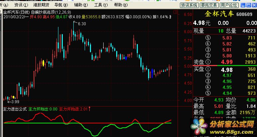The height and width of the screenshot is (137, 257).
Task: Click the sell level ② price 5.00
Action: pyautogui.click(x=227, y=56)
